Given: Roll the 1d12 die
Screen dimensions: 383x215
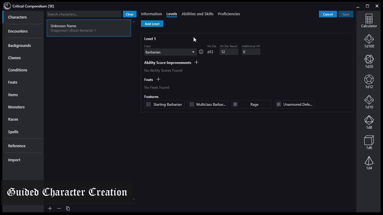Looking at the screenshot, I should [x=369, y=82].
